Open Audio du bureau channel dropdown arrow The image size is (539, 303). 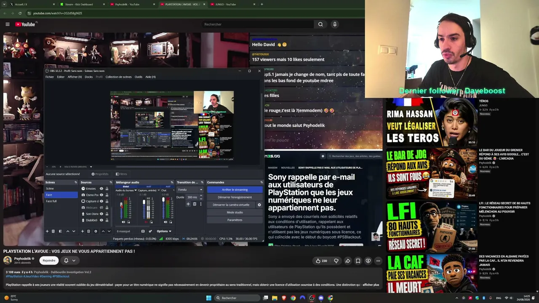coord(136,190)
